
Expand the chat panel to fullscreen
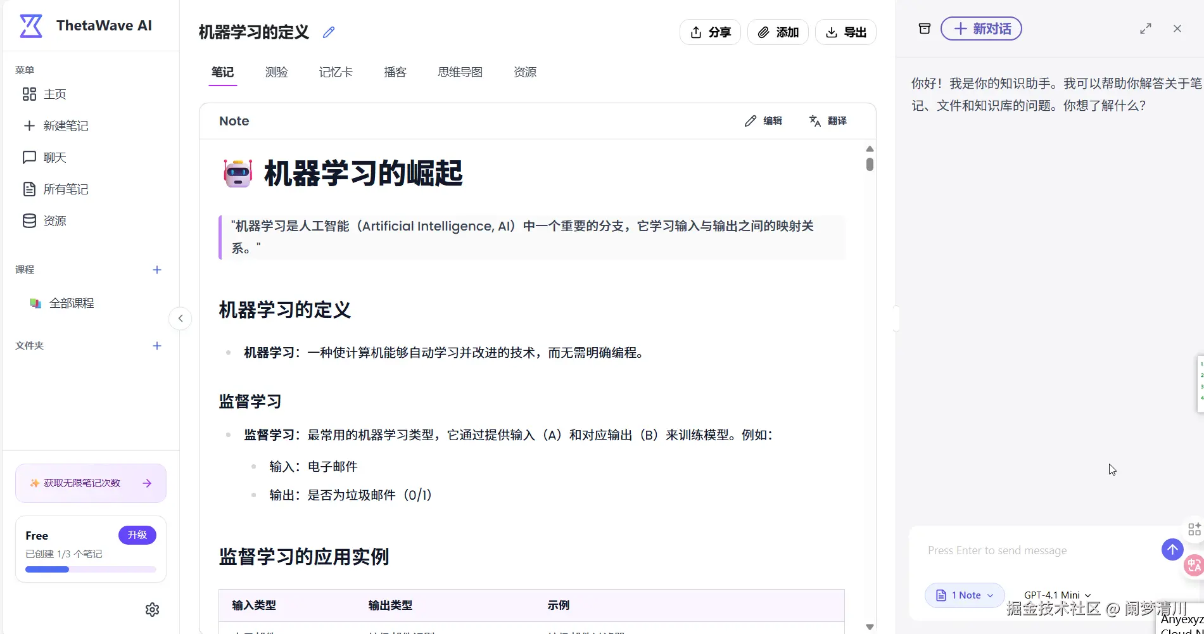point(1146,29)
